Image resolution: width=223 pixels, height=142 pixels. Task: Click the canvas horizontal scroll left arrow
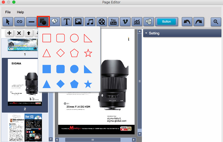point(57,140)
